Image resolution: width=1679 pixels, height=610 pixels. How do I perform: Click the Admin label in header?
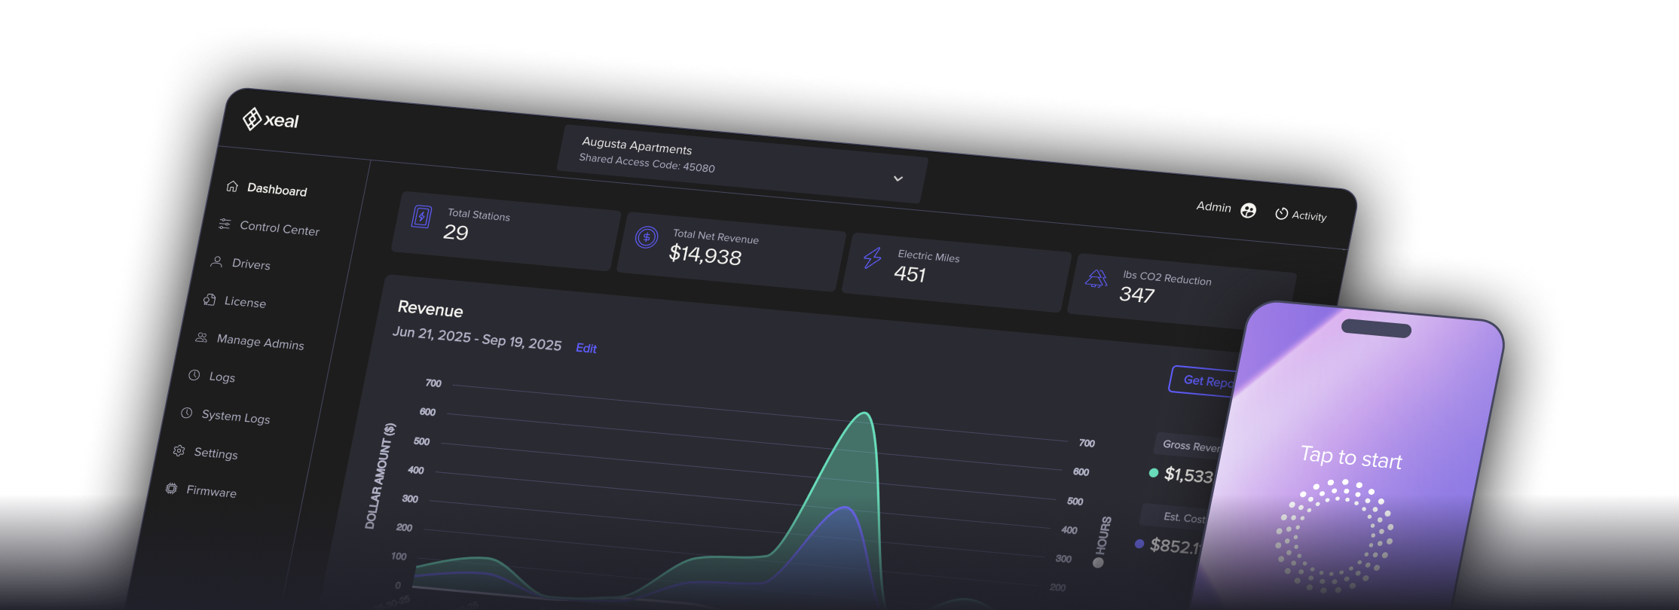pos(1213,206)
